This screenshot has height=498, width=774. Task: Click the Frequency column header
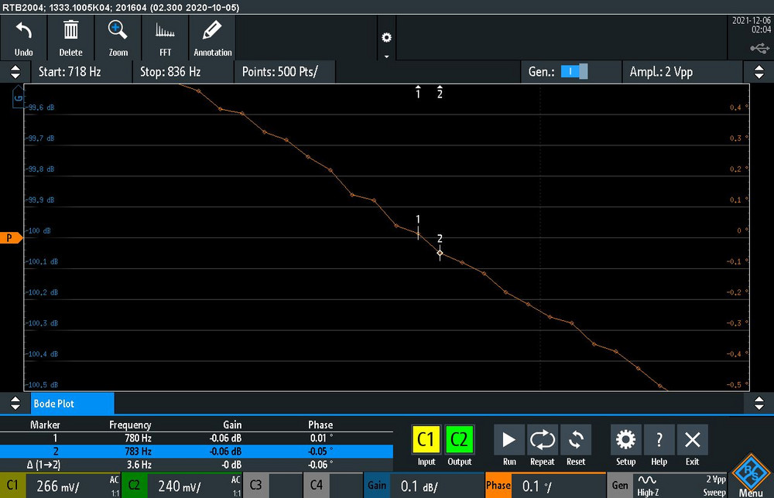pyautogui.click(x=130, y=425)
